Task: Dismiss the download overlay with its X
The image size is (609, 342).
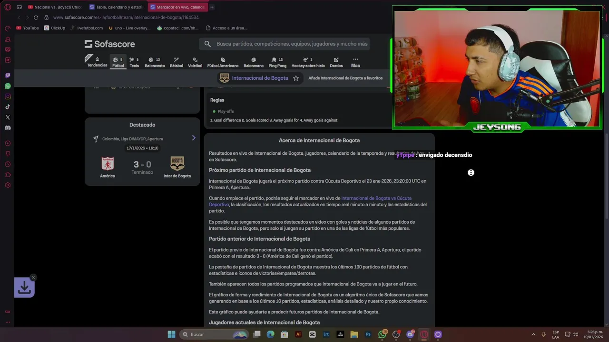Action: pyautogui.click(x=33, y=277)
